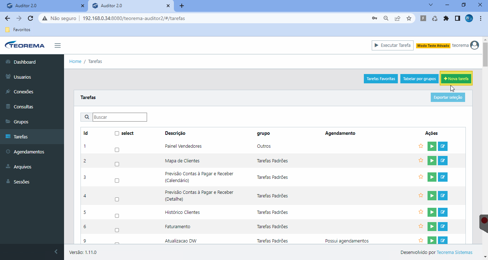Tick the Histórico Clientes checkbox
The image size is (488, 260).
[117, 216]
